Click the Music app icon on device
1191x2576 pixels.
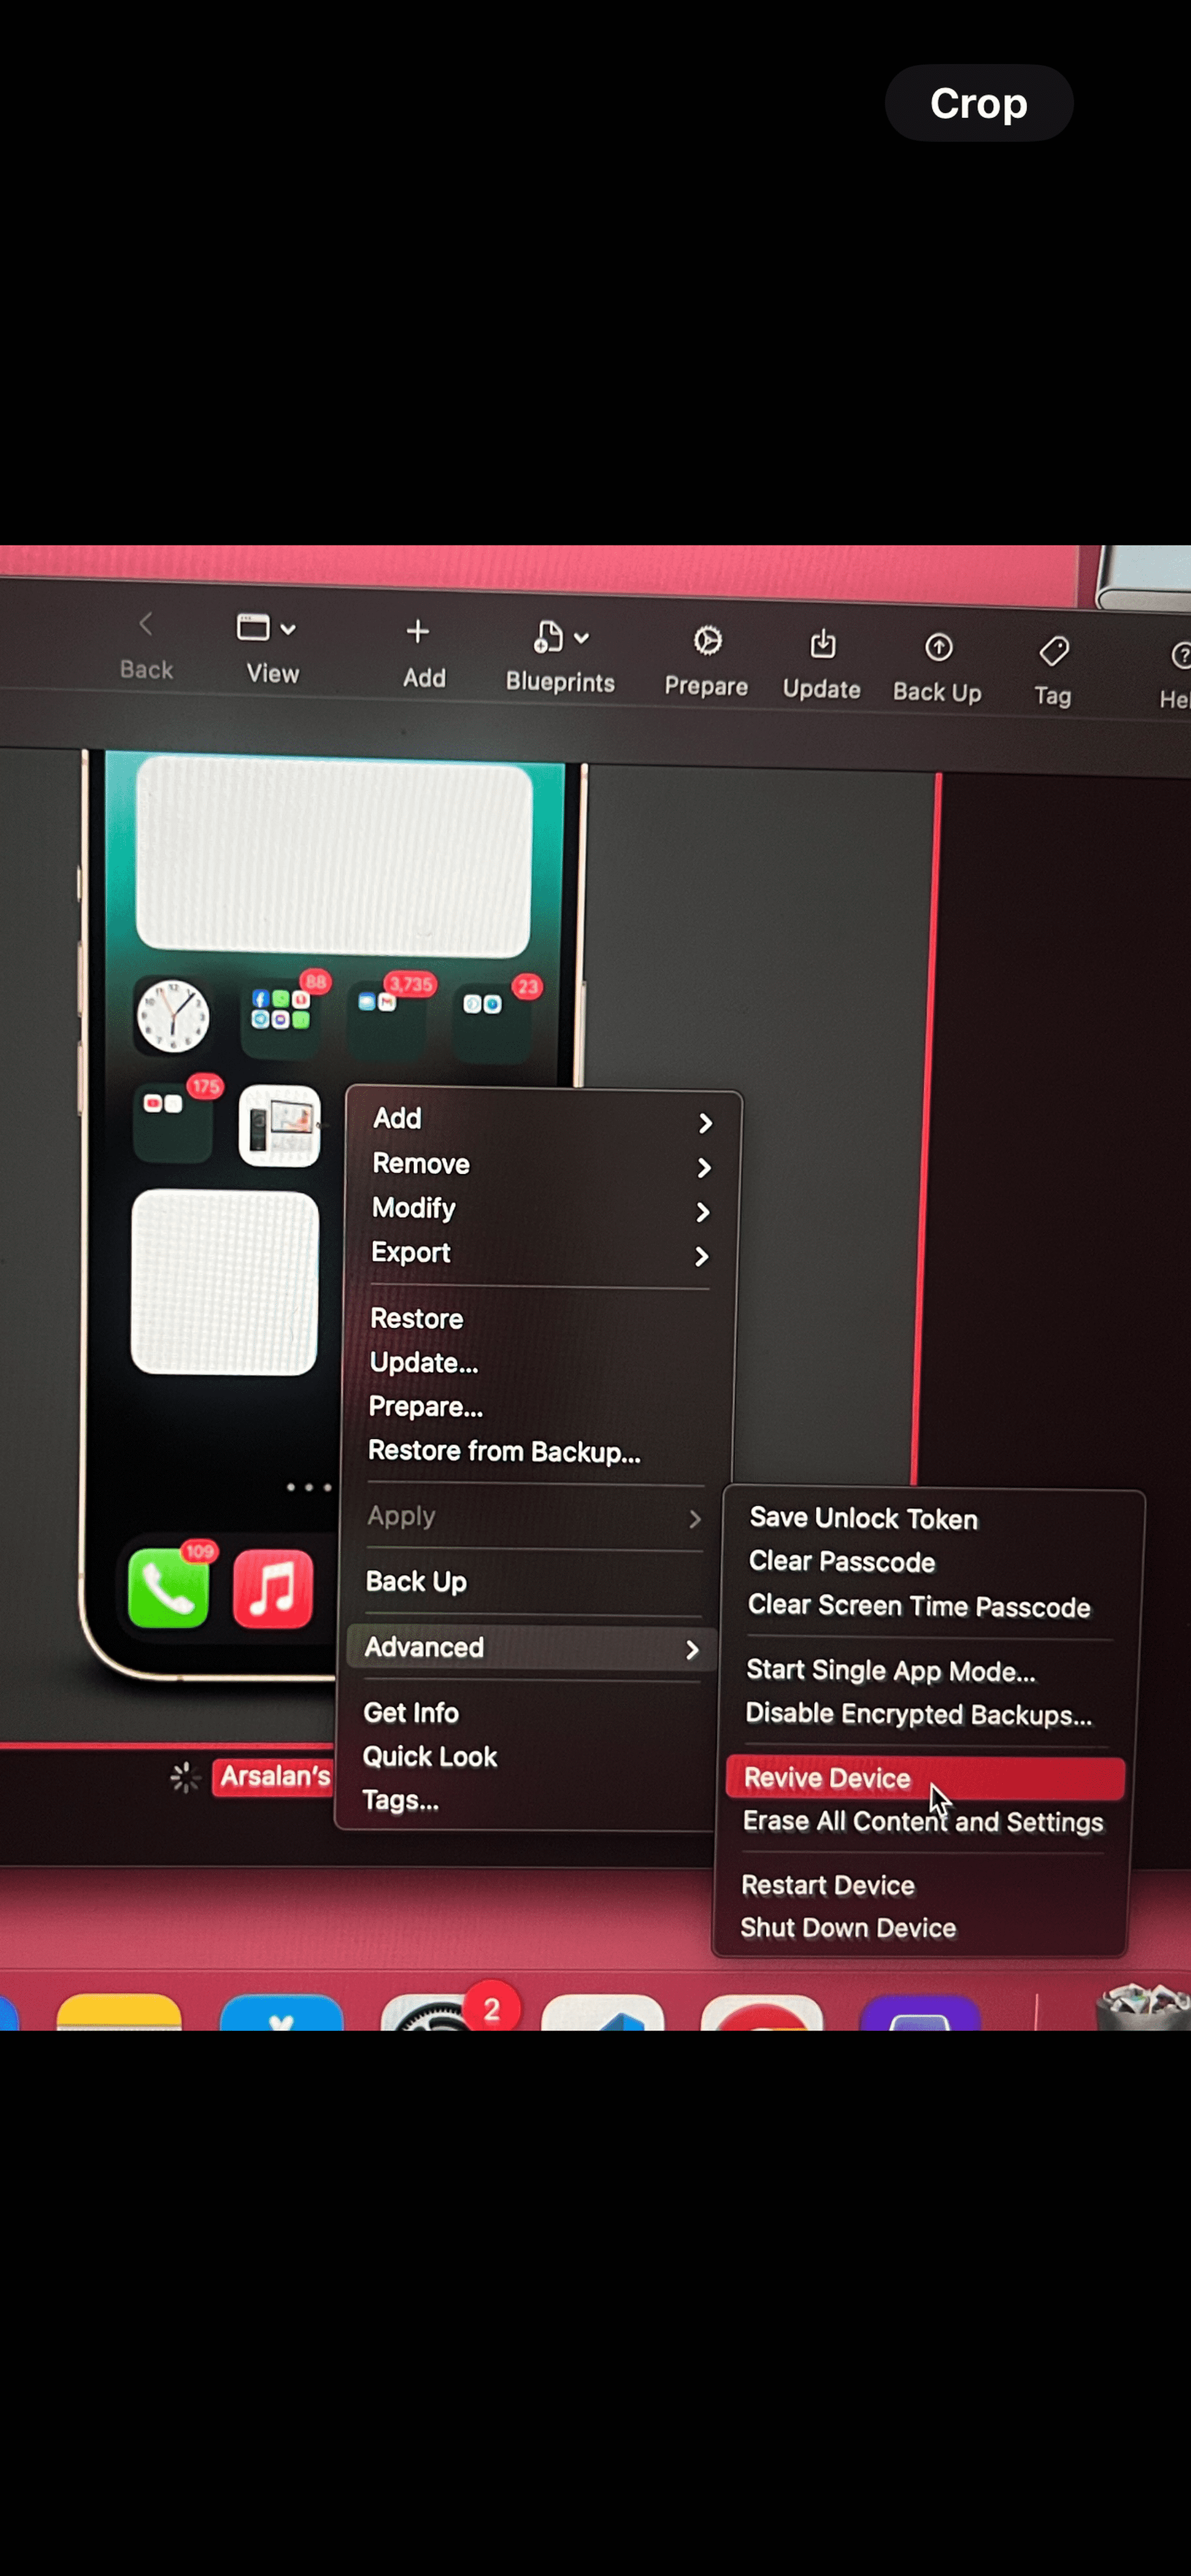273,1588
